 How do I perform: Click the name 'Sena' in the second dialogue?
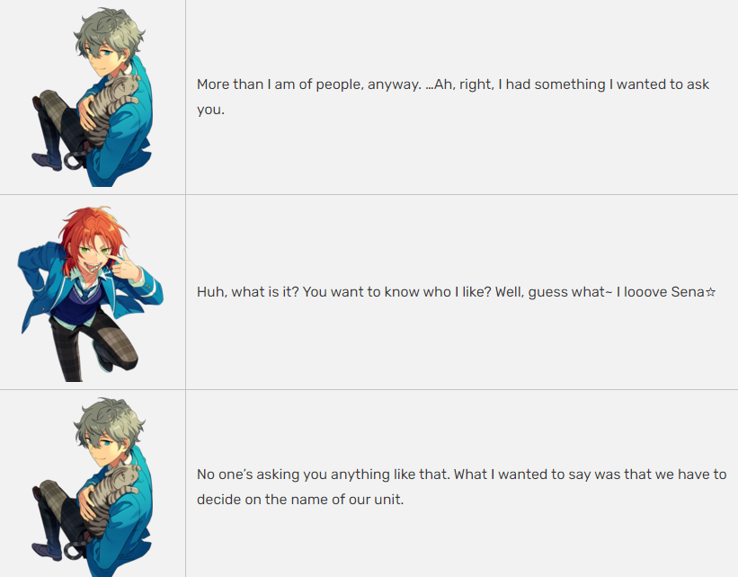coord(688,292)
